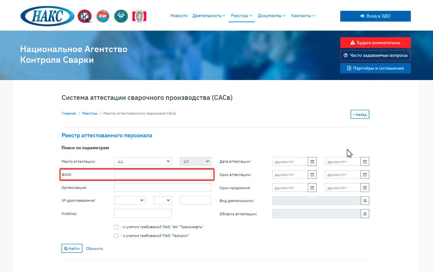Screen dimensions: 433x272
Task: Open calendar for second Срок аттестации field
Action: pos(365,175)
